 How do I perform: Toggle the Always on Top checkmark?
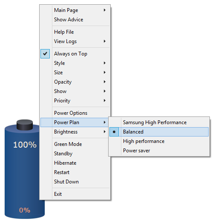[45, 54]
